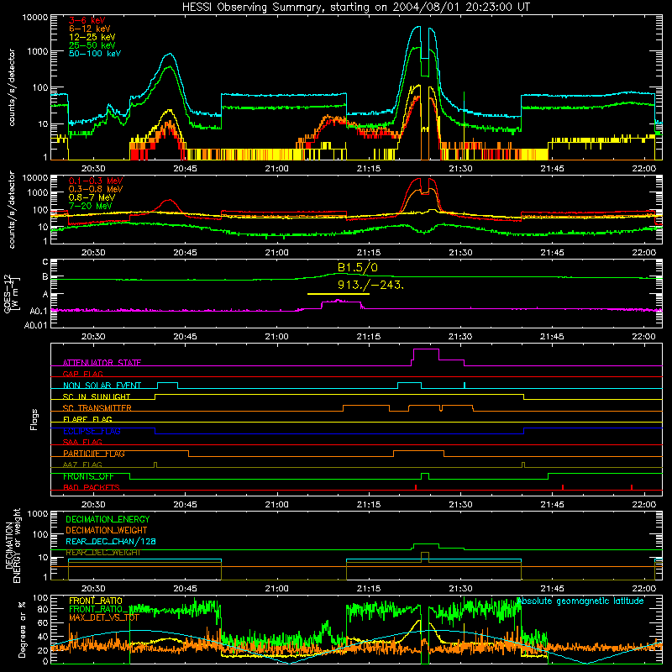
Task: Click the 0.1-0.3 MeV legend label
Action: pyautogui.click(x=96, y=181)
